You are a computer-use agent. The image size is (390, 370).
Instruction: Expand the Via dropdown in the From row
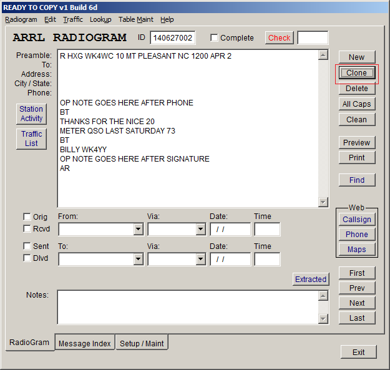pyautogui.click(x=200, y=229)
